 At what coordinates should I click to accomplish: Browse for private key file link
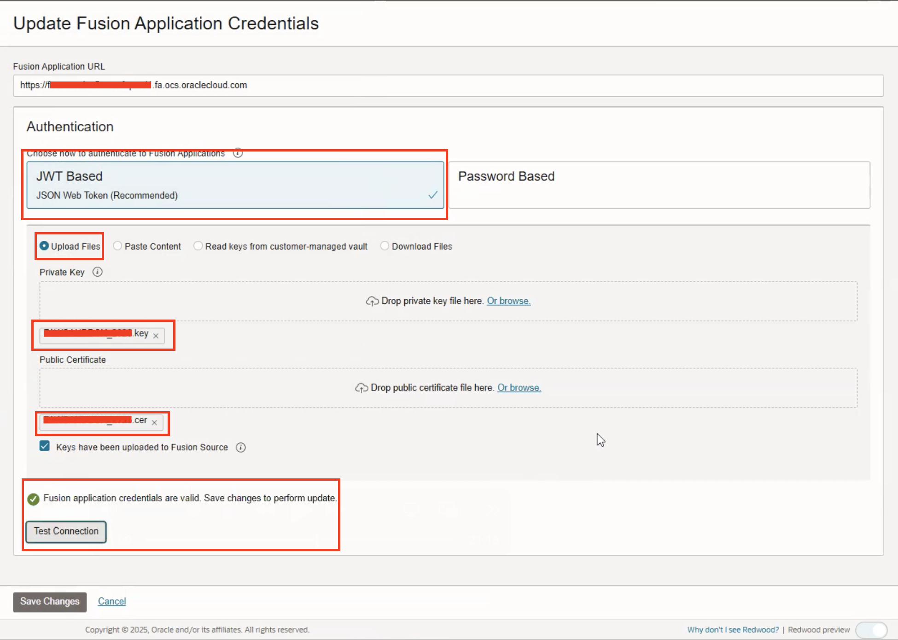[x=508, y=301]
